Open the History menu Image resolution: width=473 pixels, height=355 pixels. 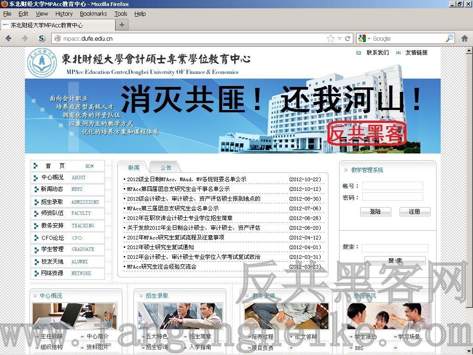tap(64, 14)
